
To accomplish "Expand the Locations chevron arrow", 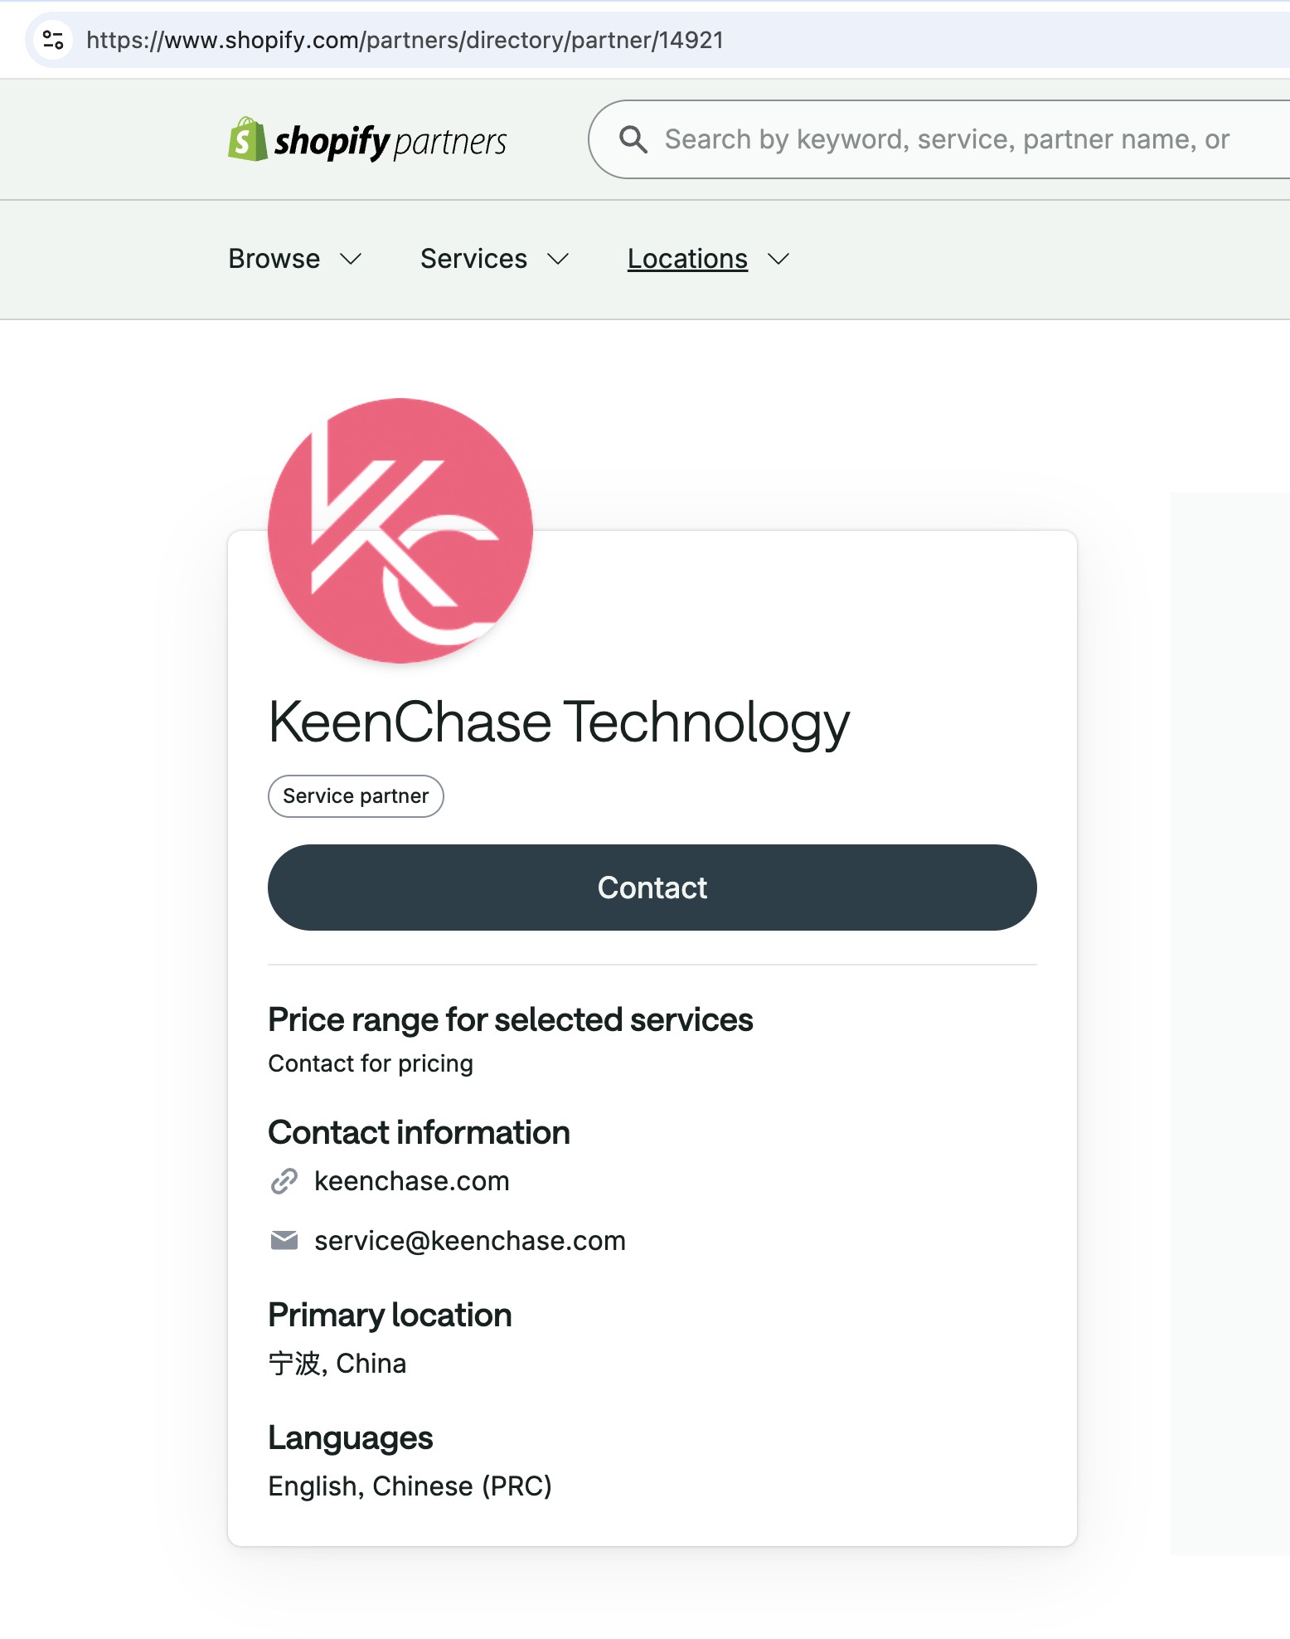I will tap(778, 260).
